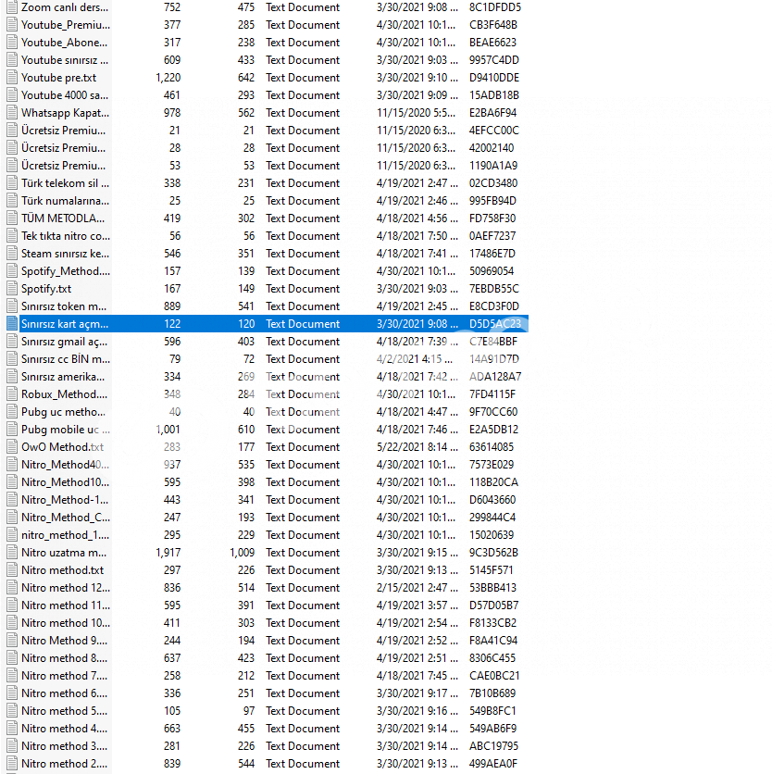The width and height of the screenshot is (772, 774).
Task: Select the Nitro method 8 file name
Action: tap(64, 658)
